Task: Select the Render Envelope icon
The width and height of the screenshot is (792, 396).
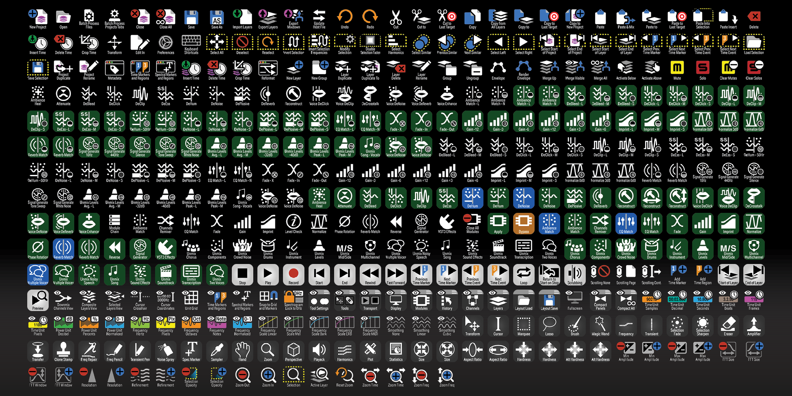Action: pyautogui.click(x=523, y=70)
